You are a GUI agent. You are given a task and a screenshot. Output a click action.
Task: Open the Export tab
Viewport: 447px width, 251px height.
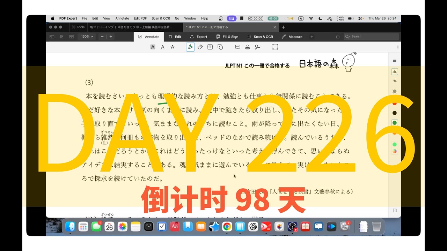click(x=198, y=37)
